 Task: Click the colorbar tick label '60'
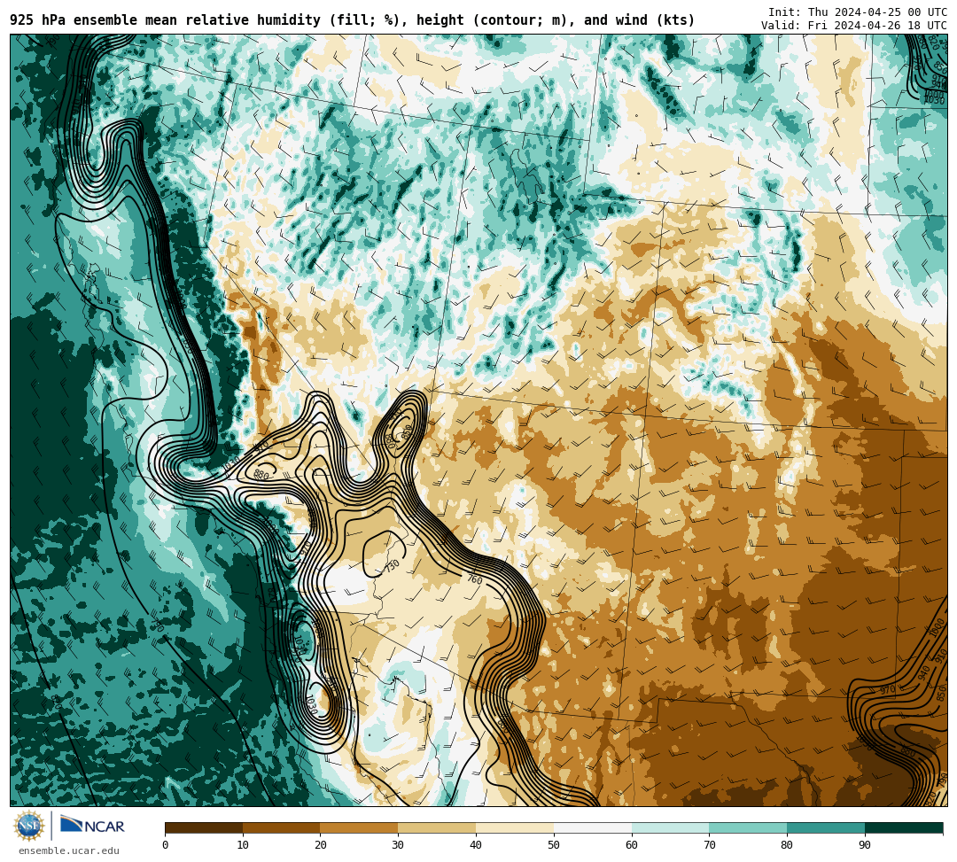coord(632,845)
